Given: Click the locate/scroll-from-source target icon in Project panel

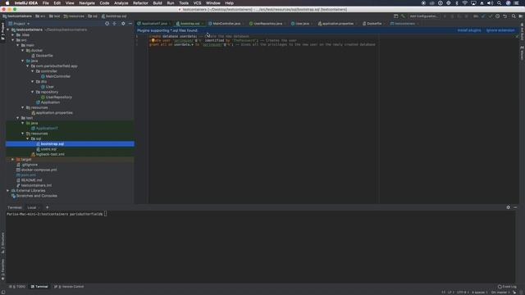Looking at the screenshot, I should tap(107, 24).
